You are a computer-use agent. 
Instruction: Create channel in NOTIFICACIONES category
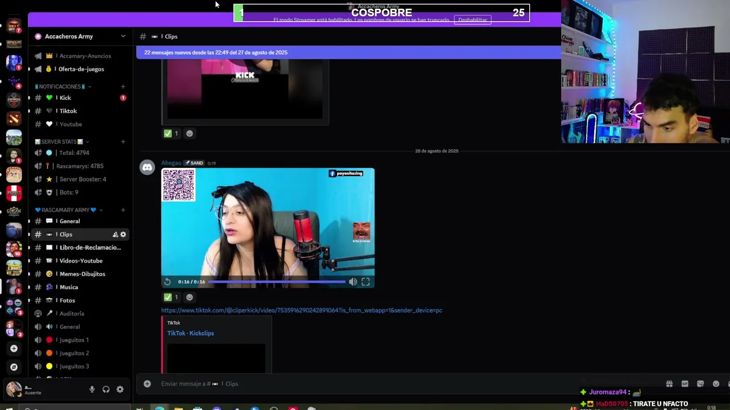tap(123, 87)
